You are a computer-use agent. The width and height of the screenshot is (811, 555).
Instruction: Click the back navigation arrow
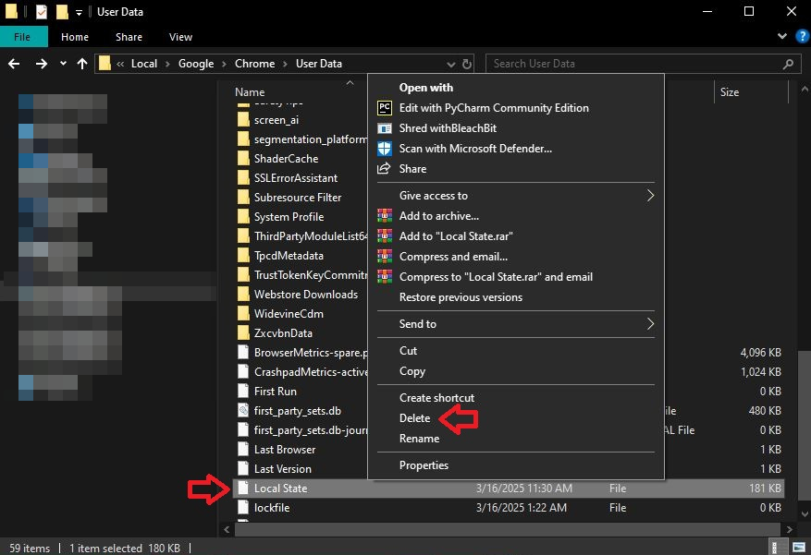click(x=15, y=63)
